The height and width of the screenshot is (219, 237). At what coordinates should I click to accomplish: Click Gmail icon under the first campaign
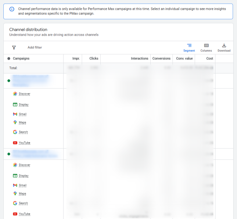tap(15, 114)
